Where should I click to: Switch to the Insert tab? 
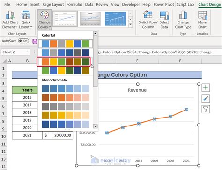point(35,4)
